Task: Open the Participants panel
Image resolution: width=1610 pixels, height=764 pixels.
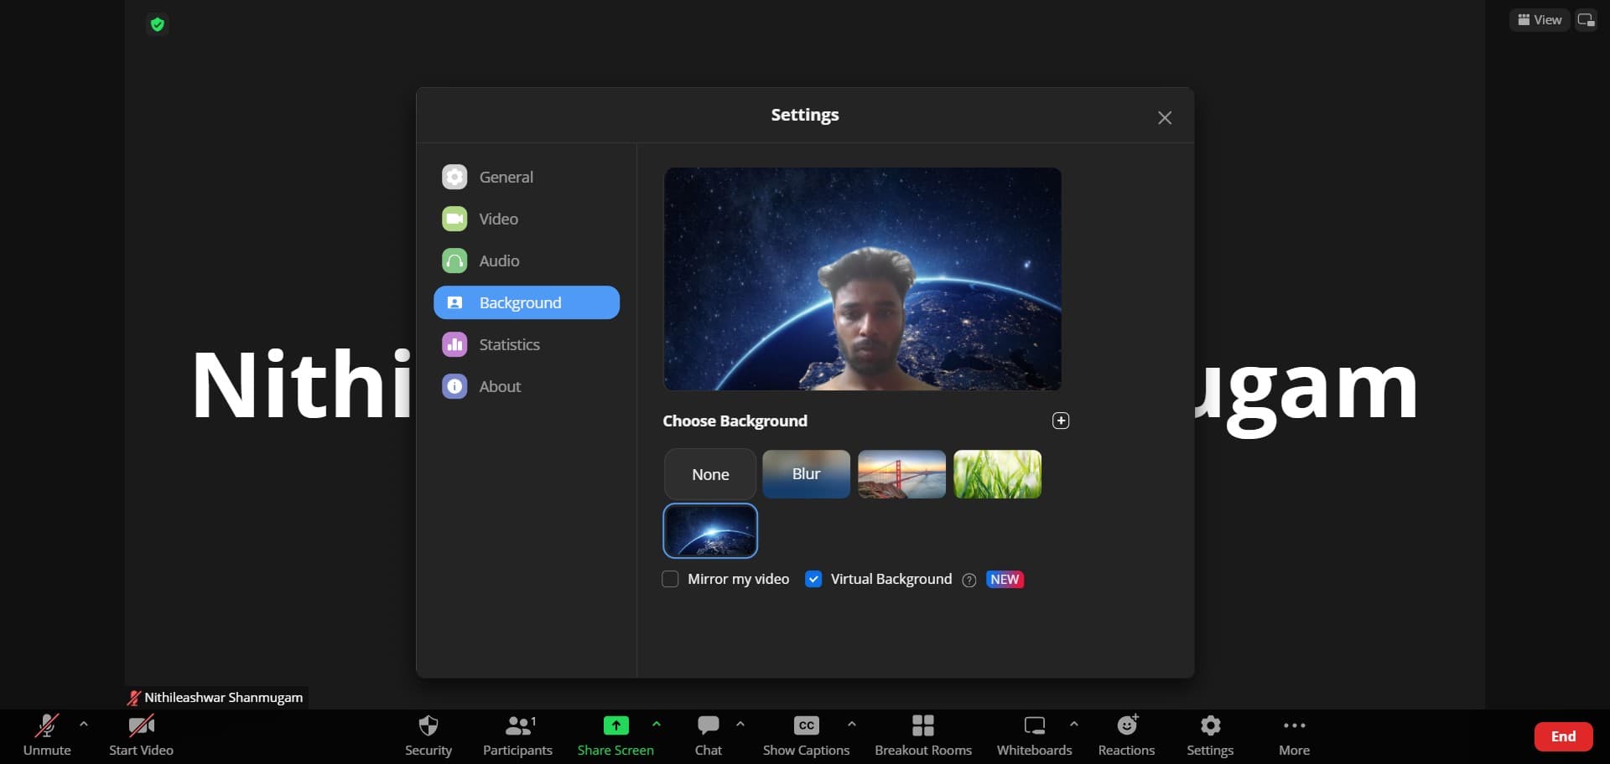Action: 517,725
